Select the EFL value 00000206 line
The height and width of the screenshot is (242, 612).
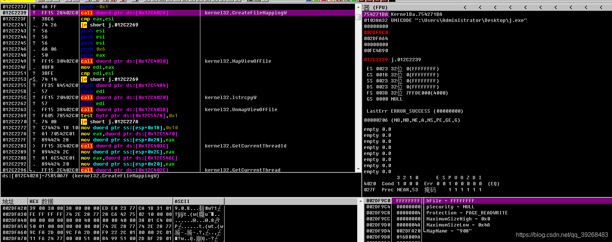point(412,120)
